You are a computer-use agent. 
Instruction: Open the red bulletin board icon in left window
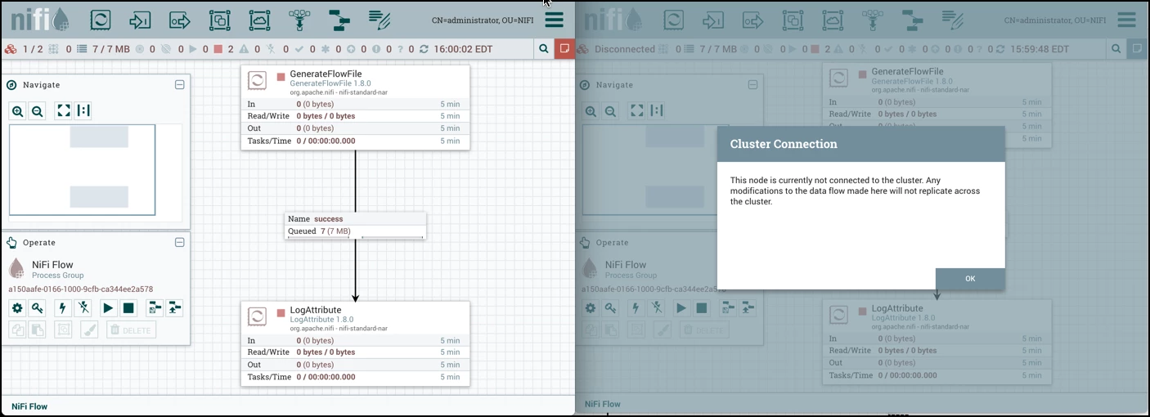coord(564,49)
